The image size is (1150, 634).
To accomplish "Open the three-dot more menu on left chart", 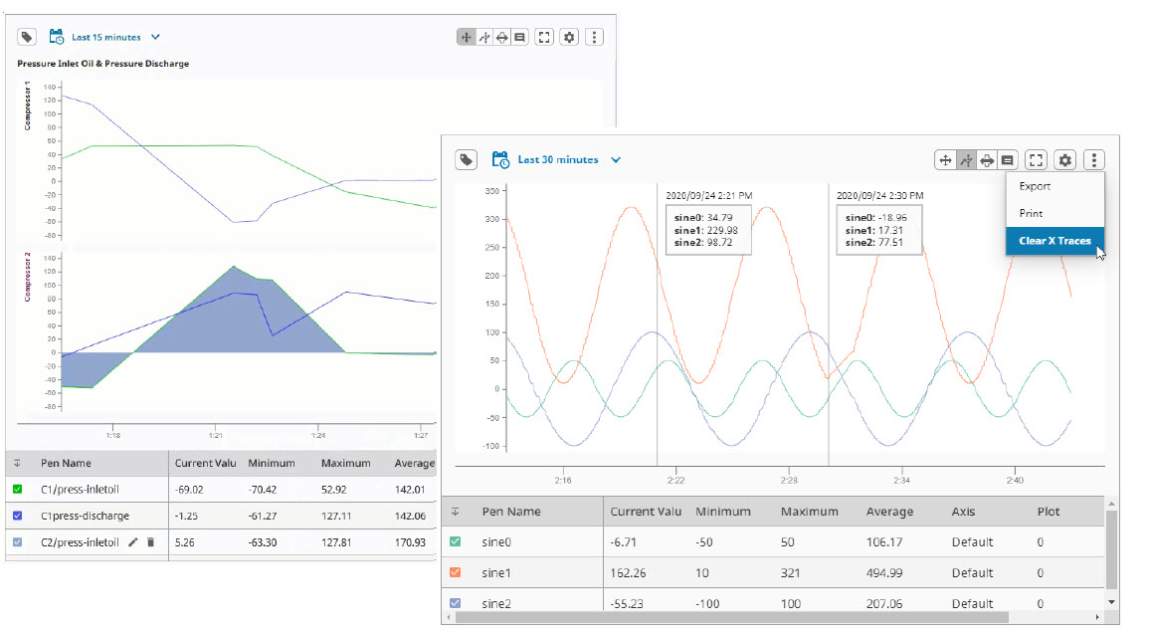I will [594, 37].
